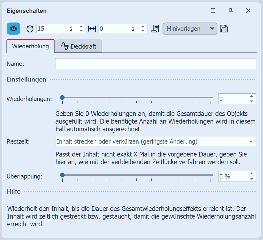Click into the Name text field
This screenshot has height=240, width=263.
[155, 64]
